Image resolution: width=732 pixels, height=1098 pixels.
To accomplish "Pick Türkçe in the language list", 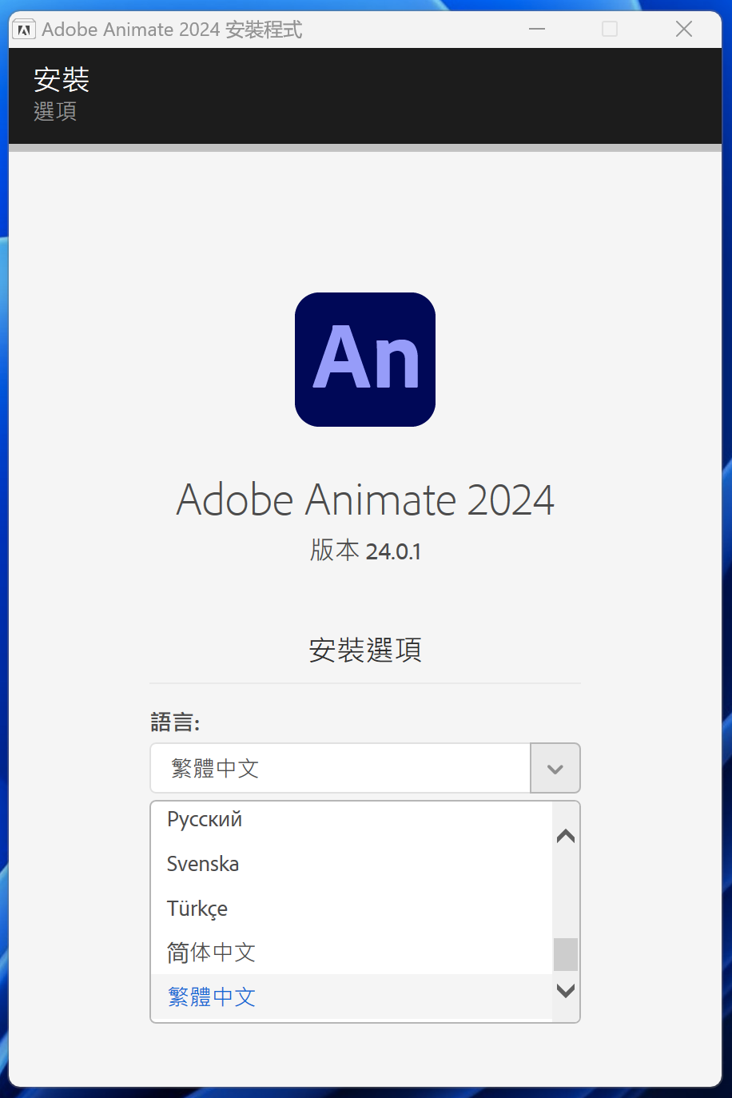I will [x=197, y=909].
